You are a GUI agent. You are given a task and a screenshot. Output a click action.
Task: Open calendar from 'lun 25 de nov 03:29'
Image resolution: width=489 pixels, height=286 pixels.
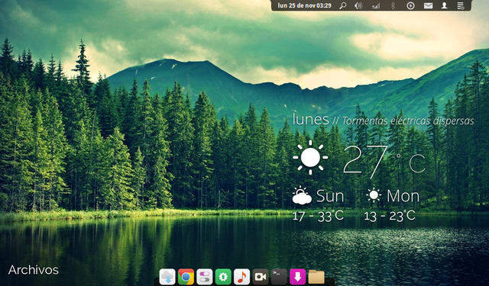point(304,5)
